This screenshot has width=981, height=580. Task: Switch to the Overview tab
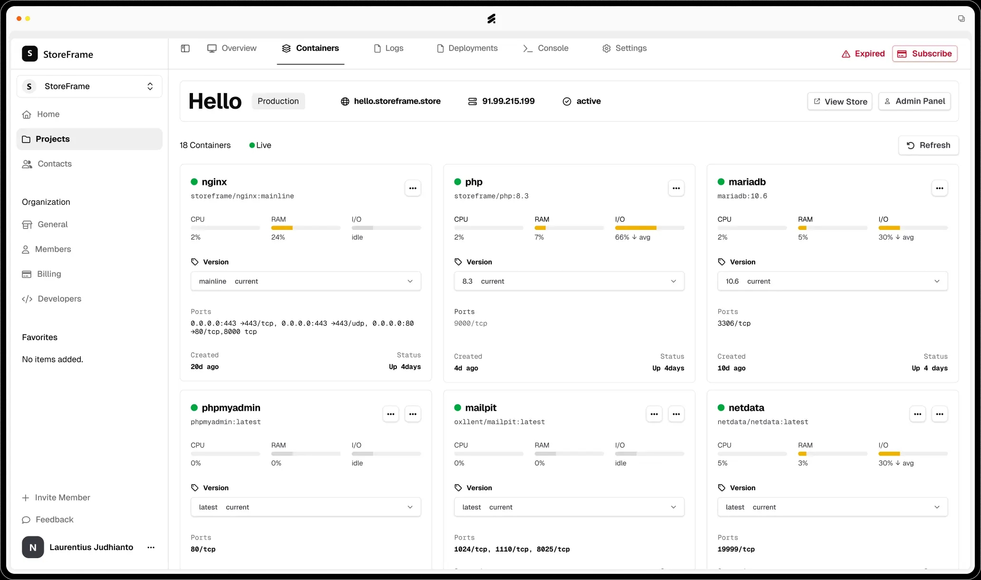(231, 48)
